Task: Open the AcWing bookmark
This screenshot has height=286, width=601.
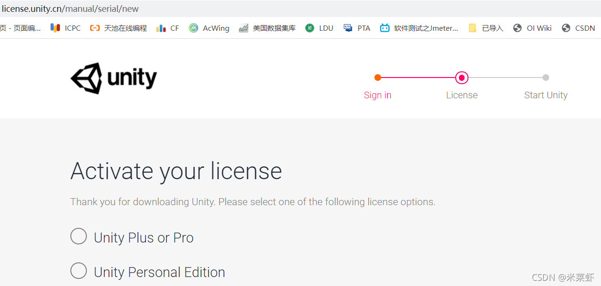Action: [209, 28]
